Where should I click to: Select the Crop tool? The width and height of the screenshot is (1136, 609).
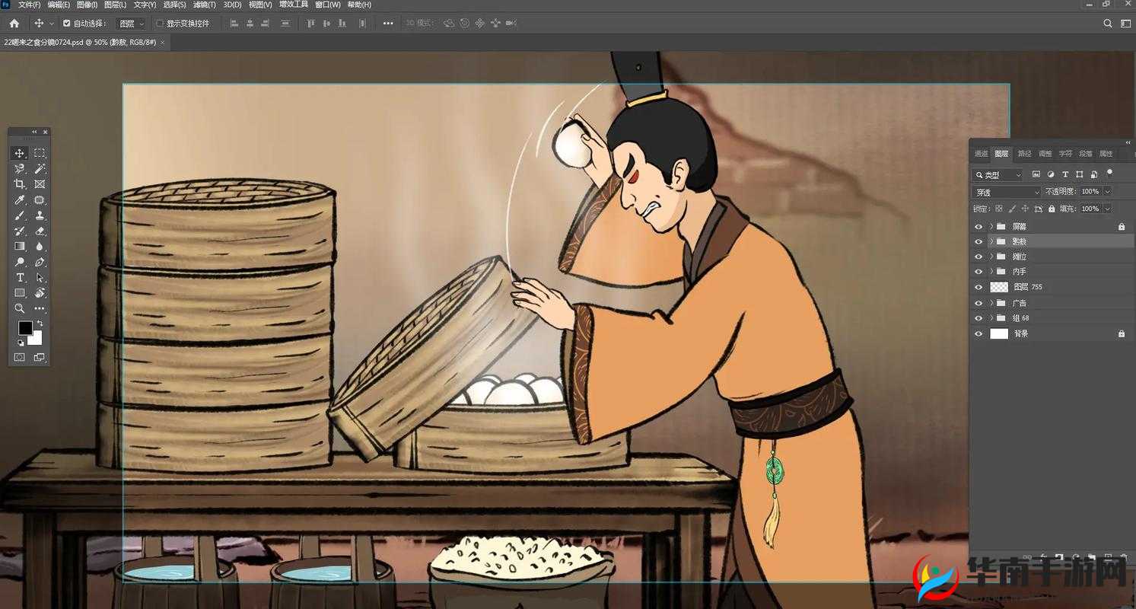[20, 184]
